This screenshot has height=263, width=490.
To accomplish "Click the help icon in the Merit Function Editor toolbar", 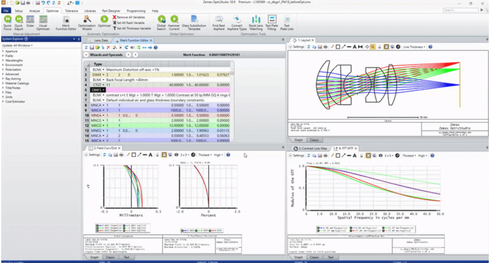I will pyautogui.click(x=156, y=48).
